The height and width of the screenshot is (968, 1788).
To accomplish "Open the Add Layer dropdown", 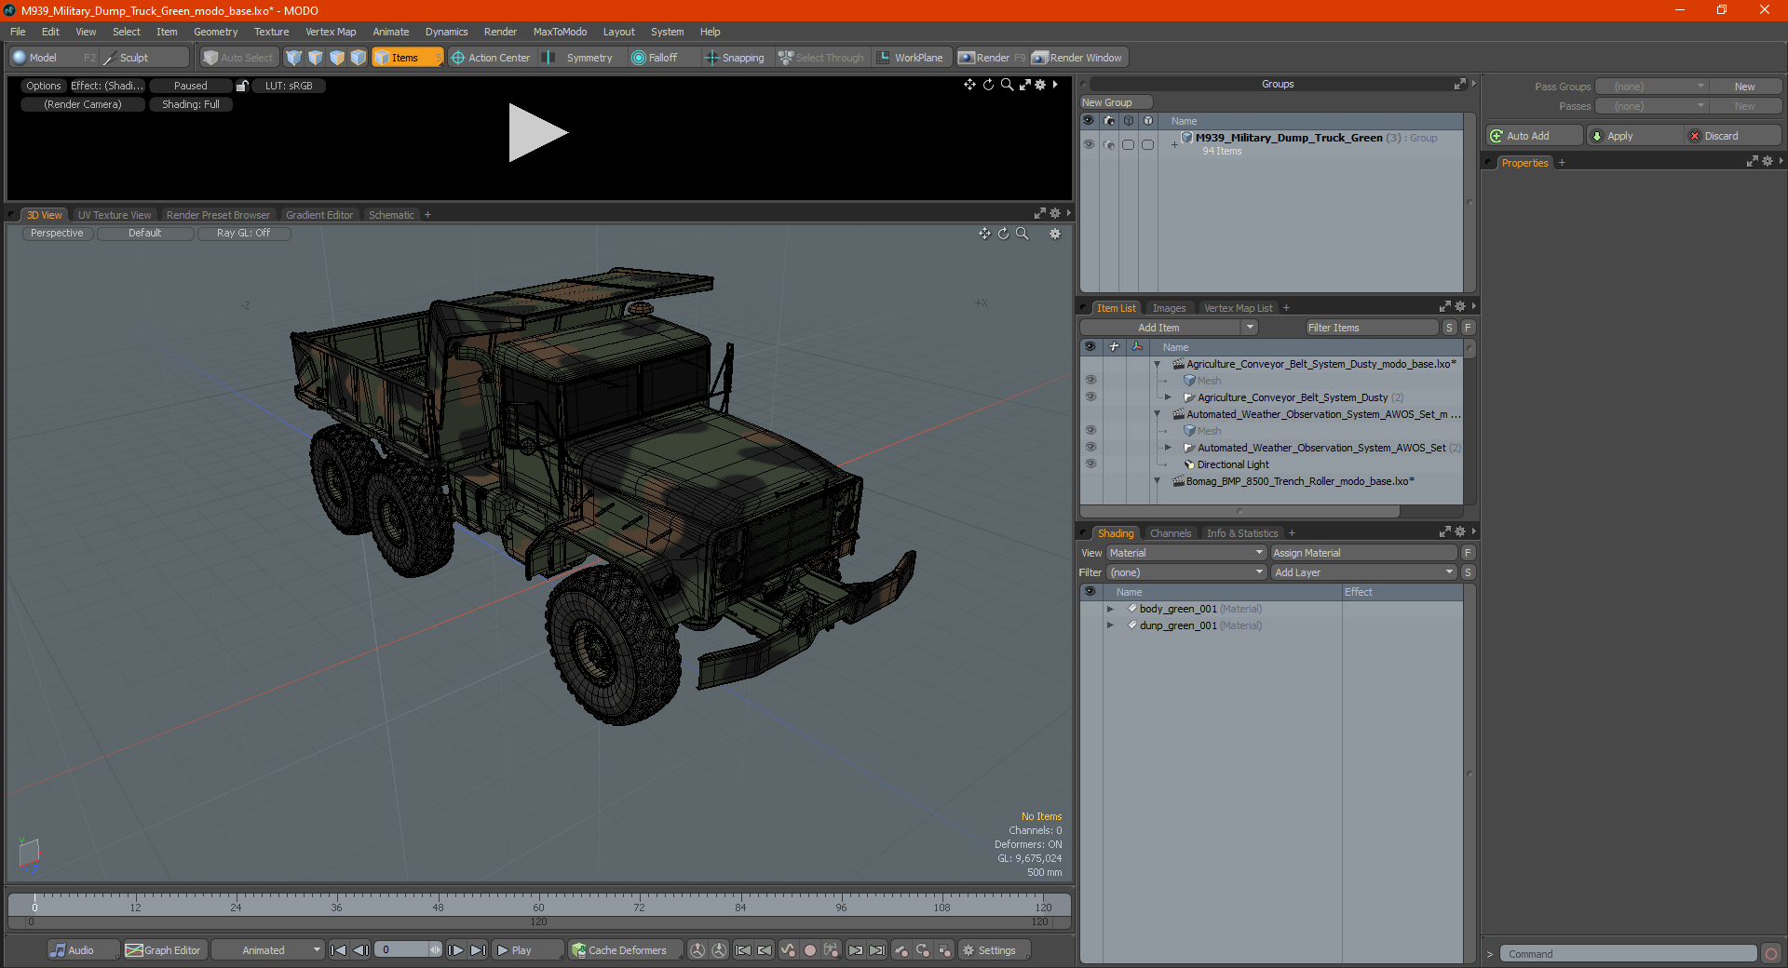I will tap(1363, 572).
